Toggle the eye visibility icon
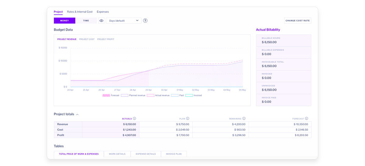Viewport: 365px width, 166px height. pyautogui.click(x=101, y=21)
